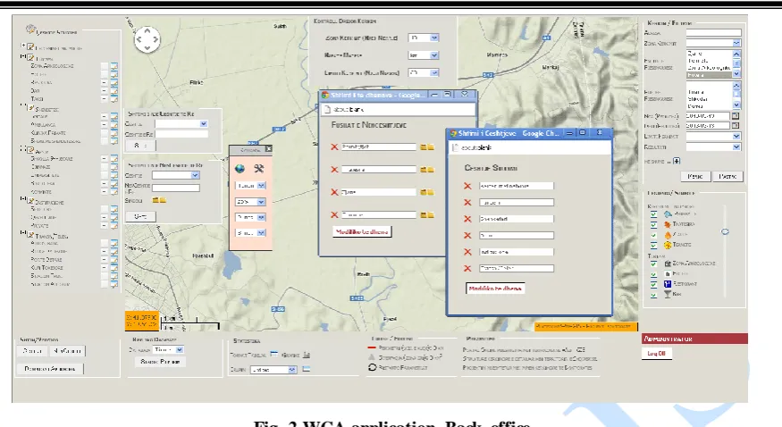782x427 pixels.
Task: Click the Log Off button
Action: pyautogui.click(x=656, y=353)
